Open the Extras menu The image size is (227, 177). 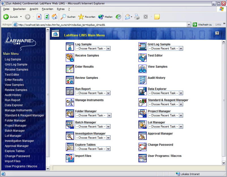tap(61, 9)
